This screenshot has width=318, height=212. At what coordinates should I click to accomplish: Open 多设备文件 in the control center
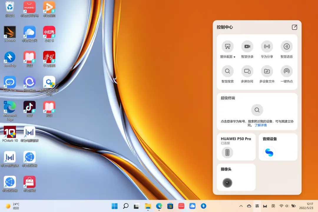267,71
